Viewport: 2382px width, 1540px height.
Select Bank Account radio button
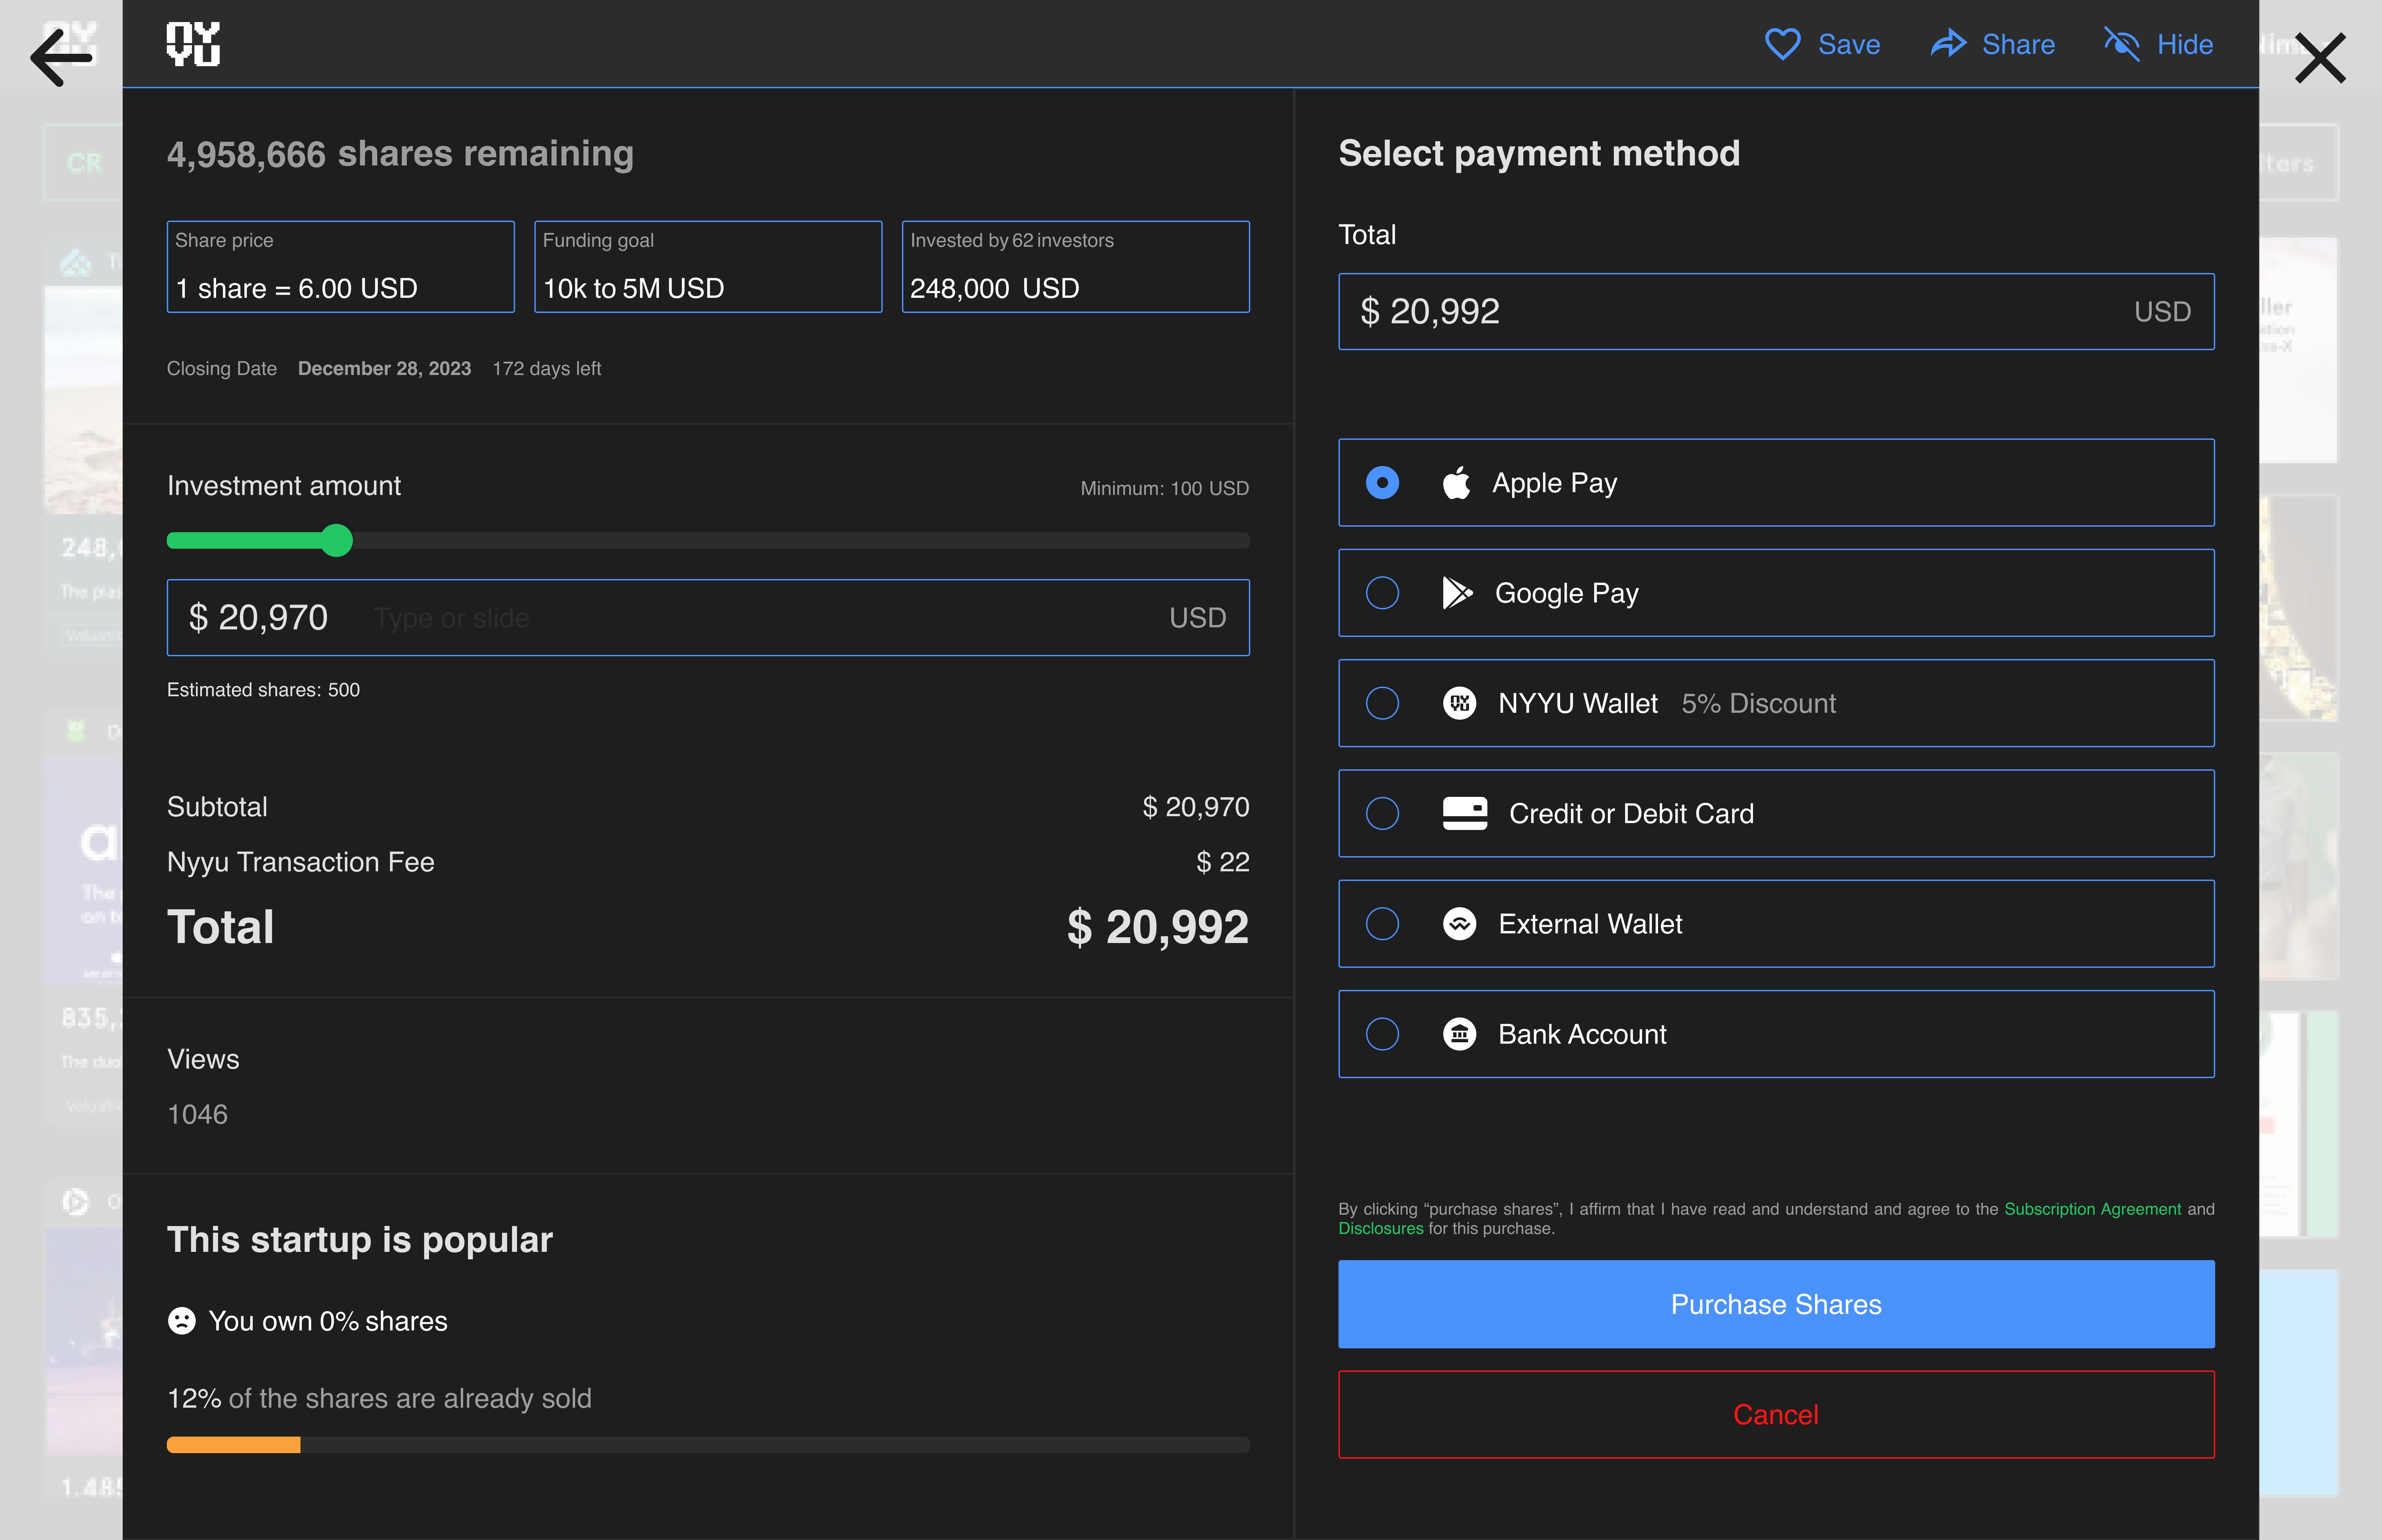tap(1382, 1034)
